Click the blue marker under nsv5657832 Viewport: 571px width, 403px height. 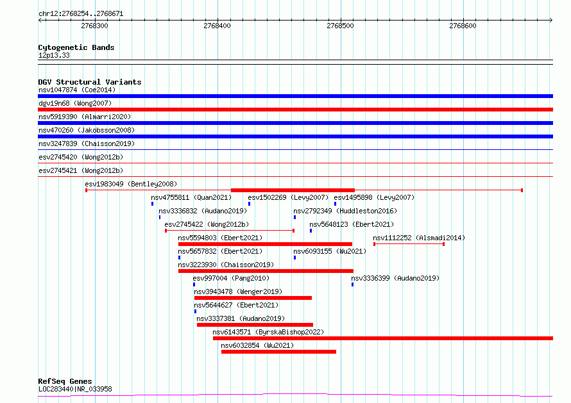pyautogui.click(x=179, y=258)
